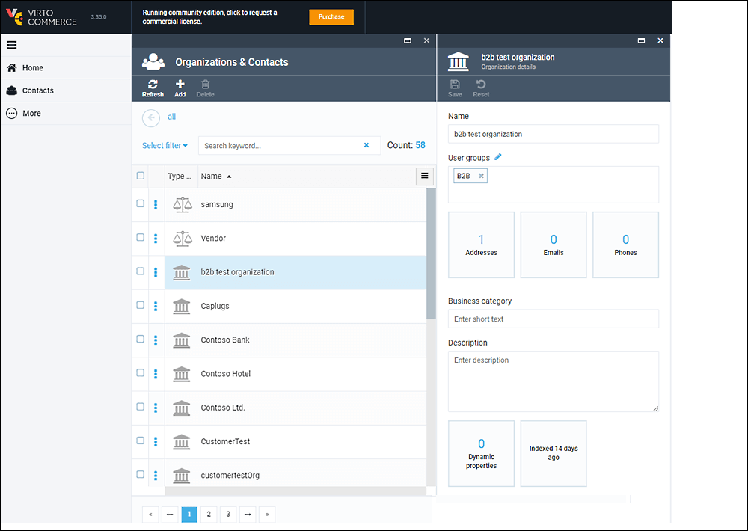Open Contacts in the left sidebar
748x531 pixels.
tap(37, 90)
